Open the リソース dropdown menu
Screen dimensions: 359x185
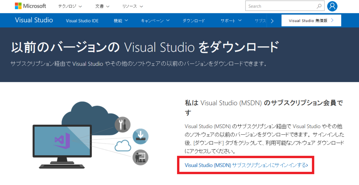133,6
